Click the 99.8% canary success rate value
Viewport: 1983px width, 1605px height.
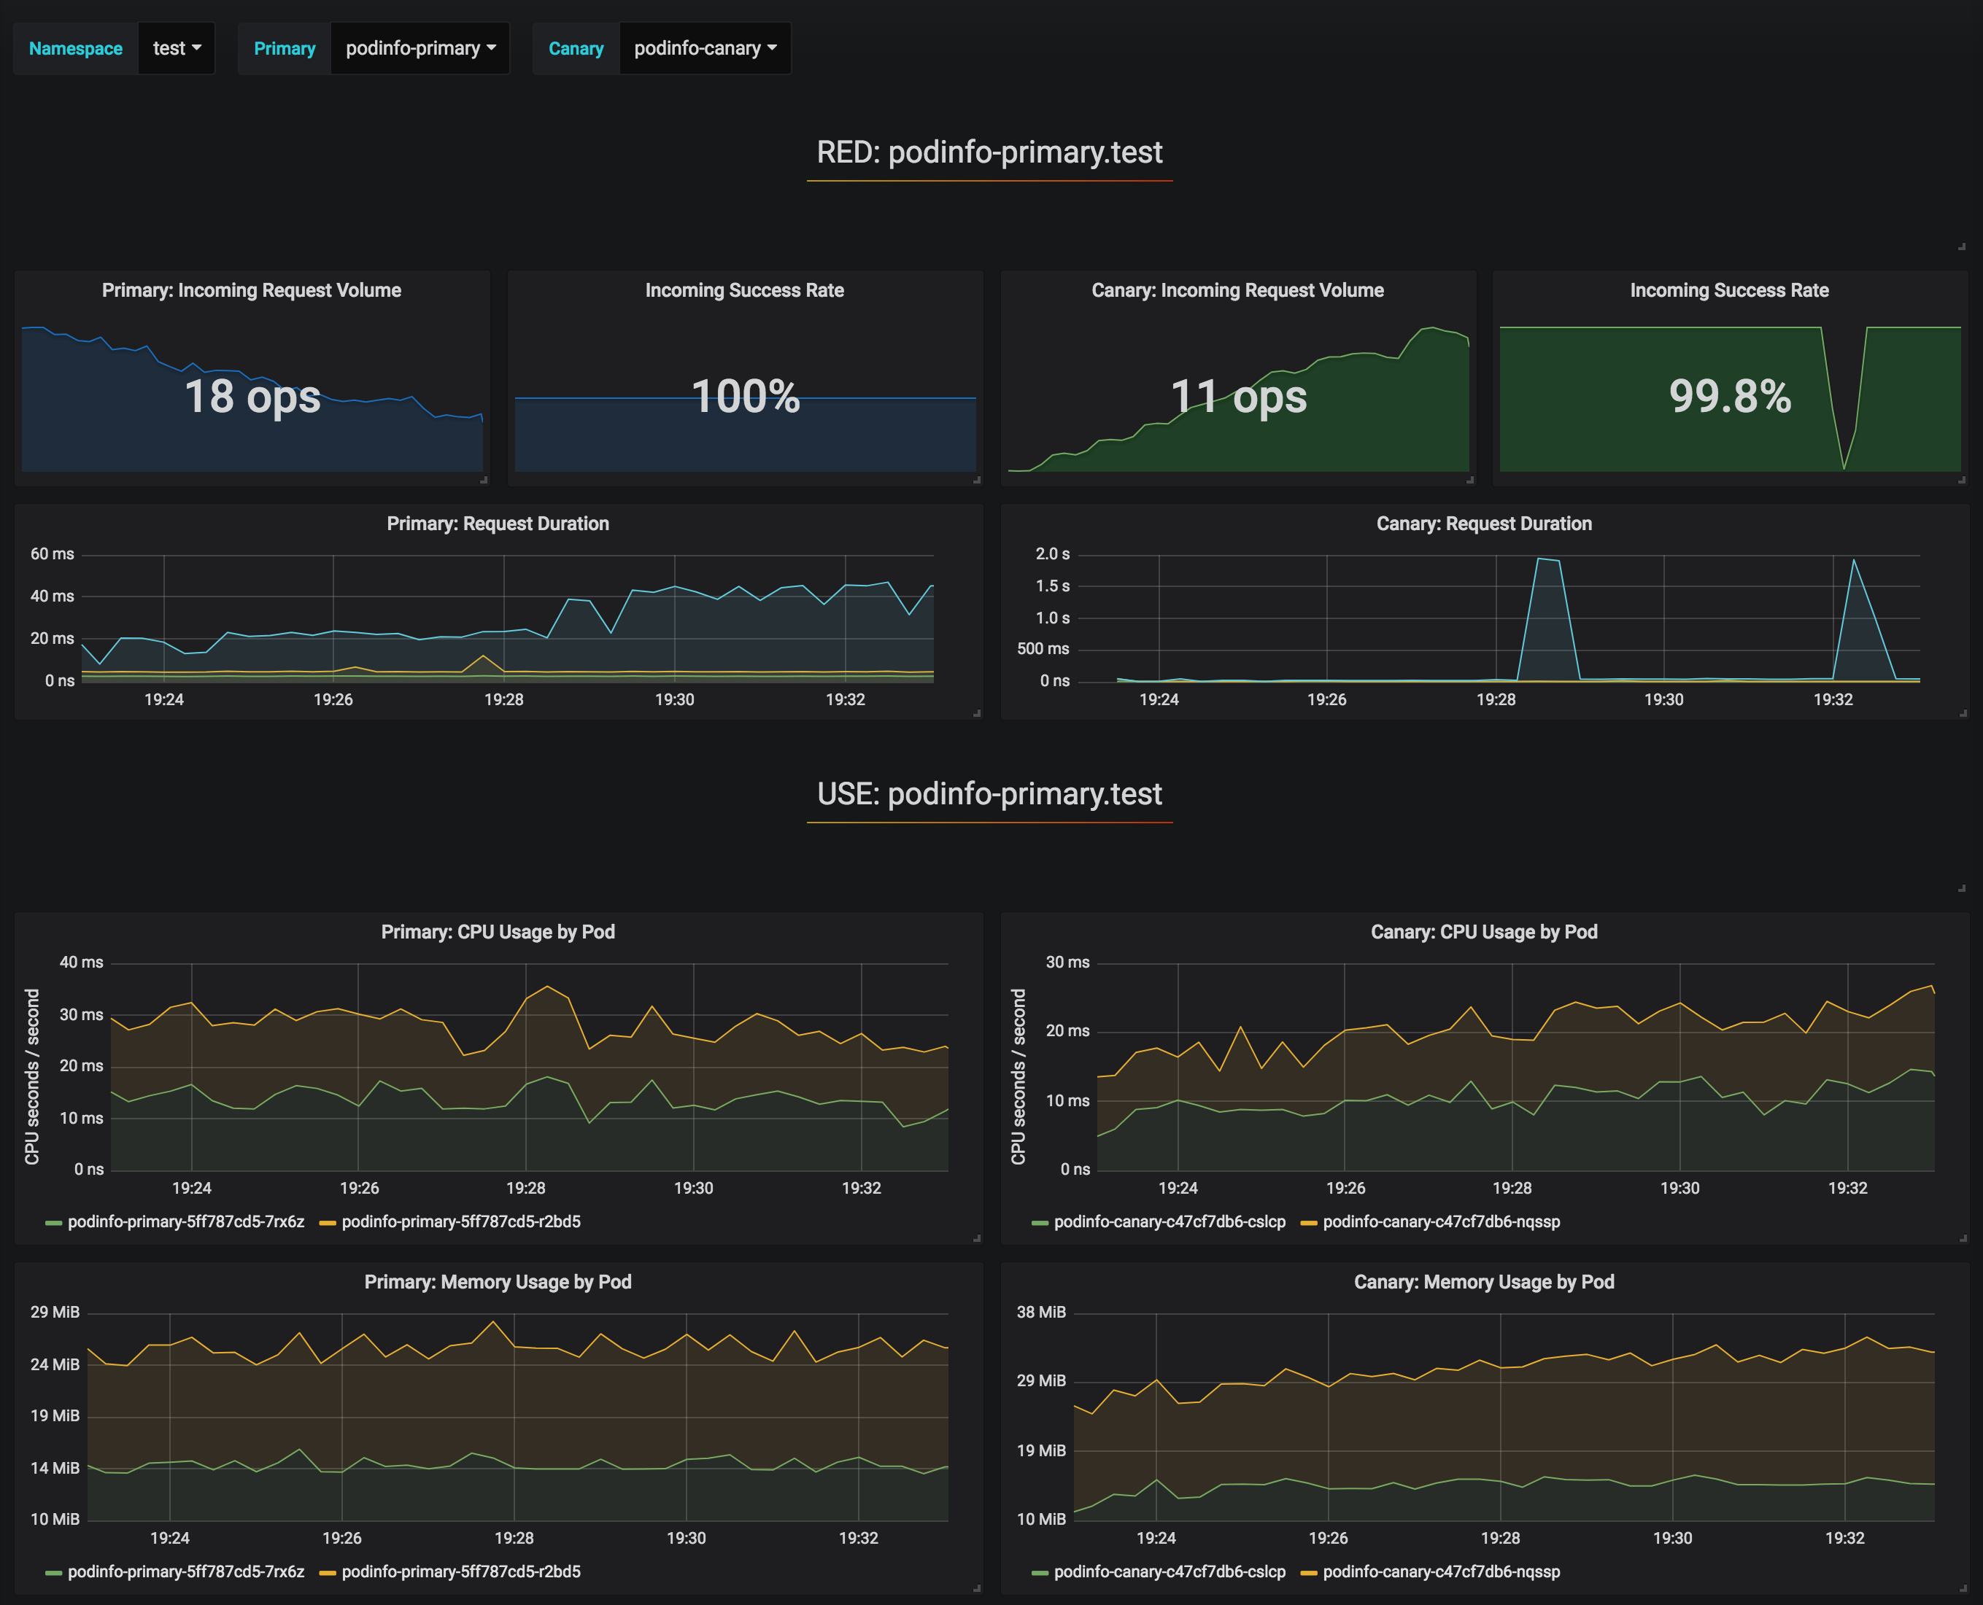click(x=1730, y=396)
